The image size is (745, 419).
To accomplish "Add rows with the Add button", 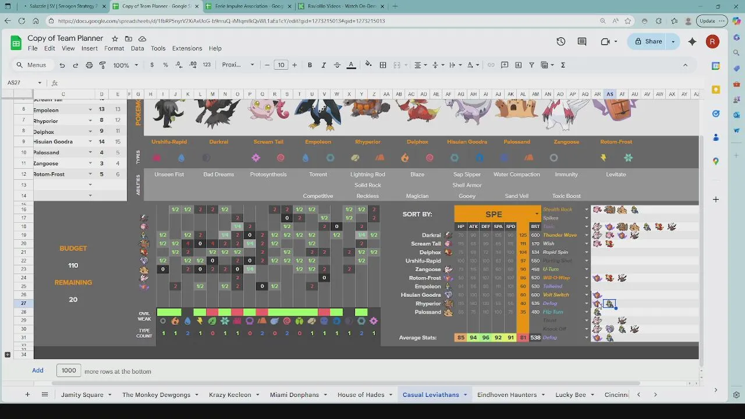I will 38,370.
